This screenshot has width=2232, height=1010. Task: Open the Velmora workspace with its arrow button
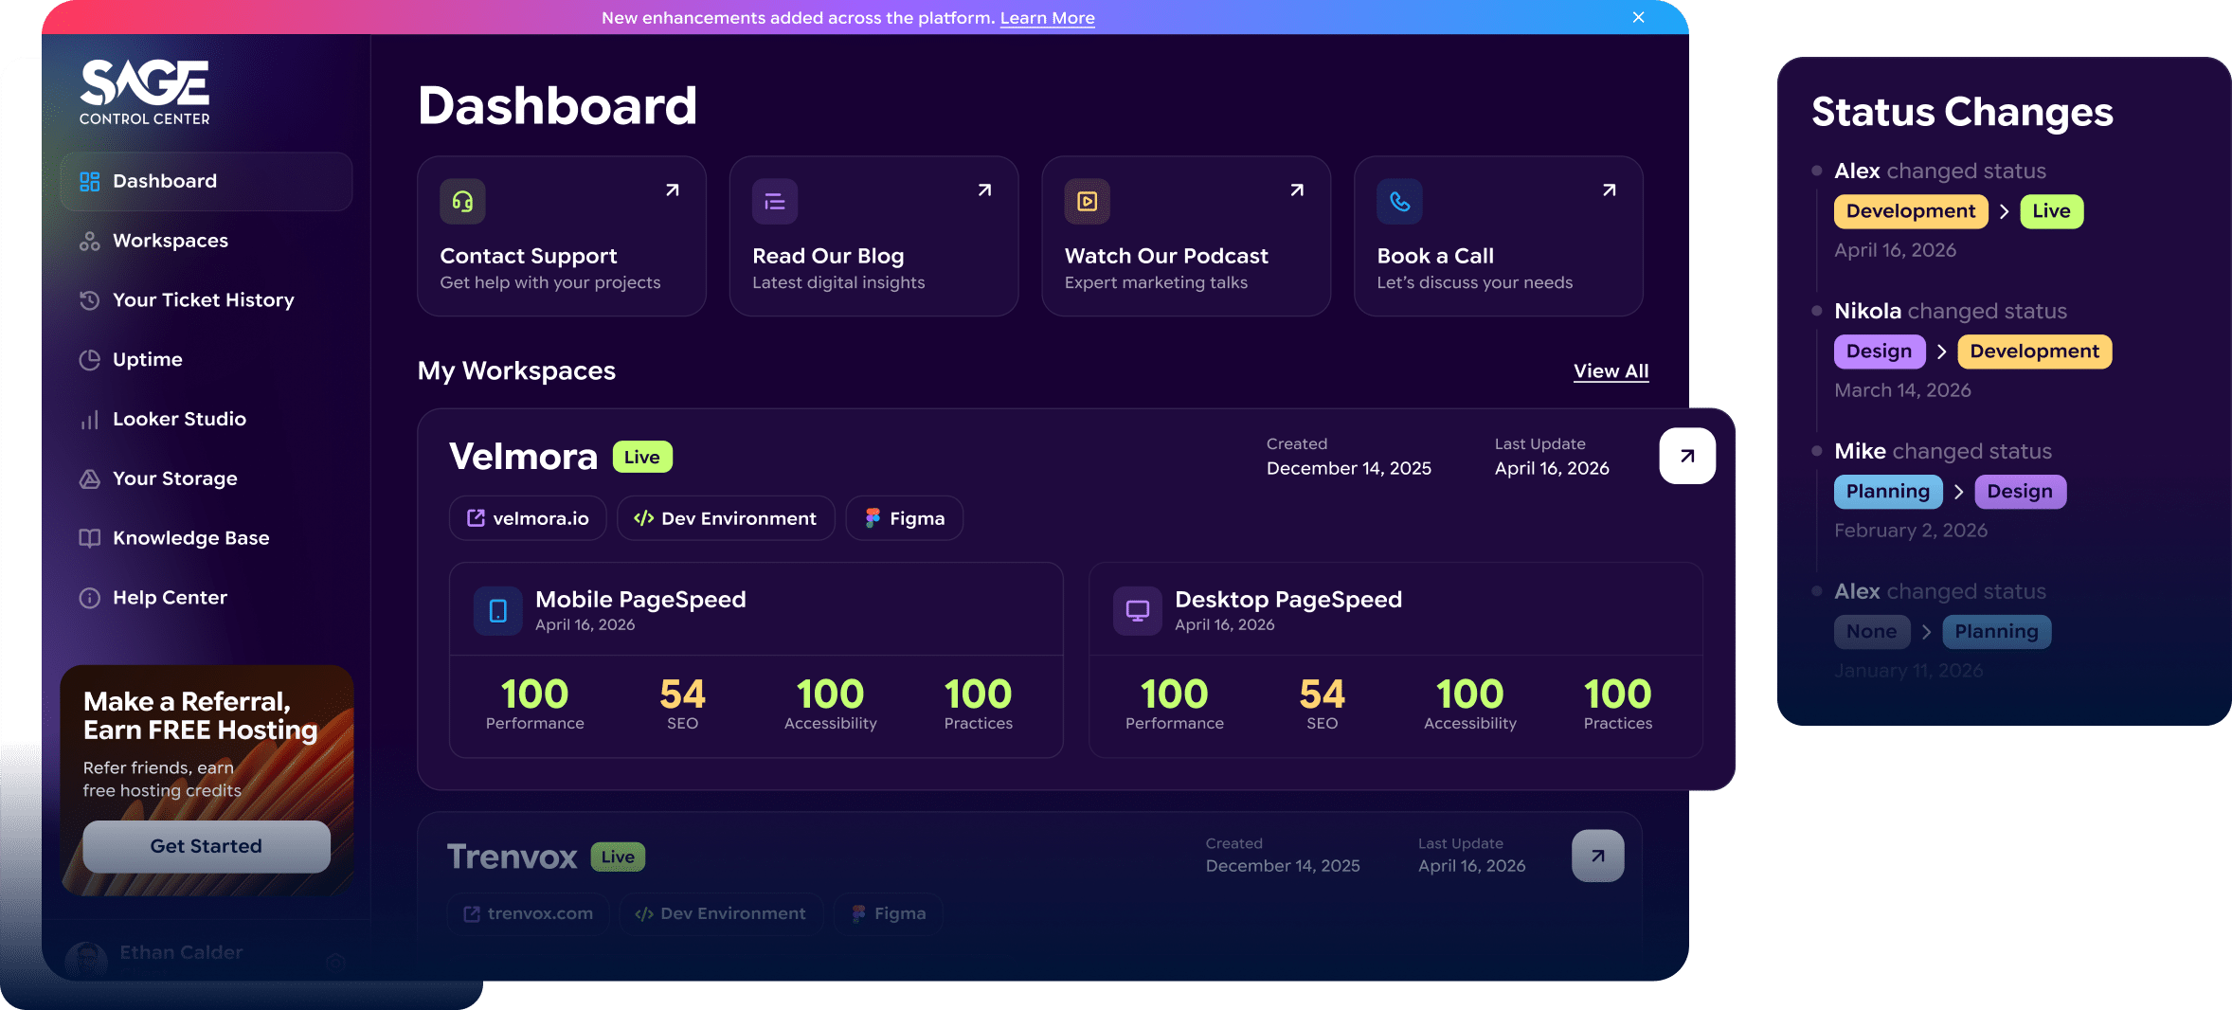click(1687, 456)
